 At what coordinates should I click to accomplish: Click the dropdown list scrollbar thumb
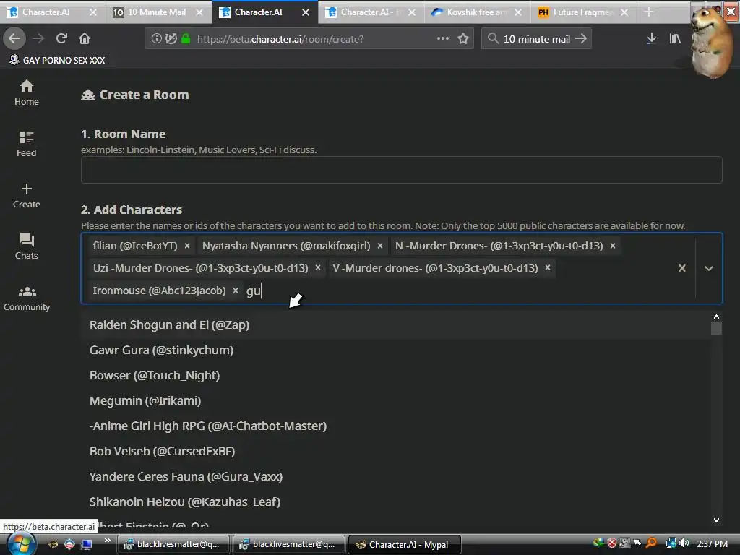click(x=716, y=329)
